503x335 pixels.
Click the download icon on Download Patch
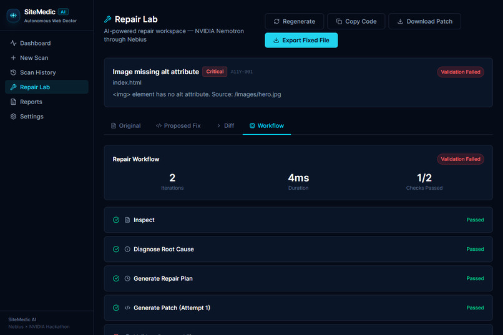(400, 21)
